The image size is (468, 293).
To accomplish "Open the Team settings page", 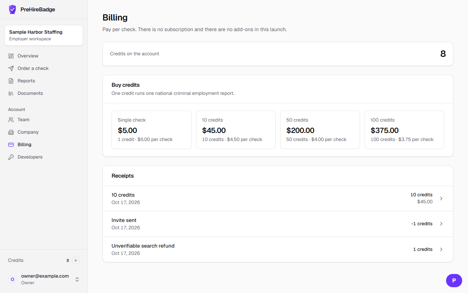I will point(44,120).
